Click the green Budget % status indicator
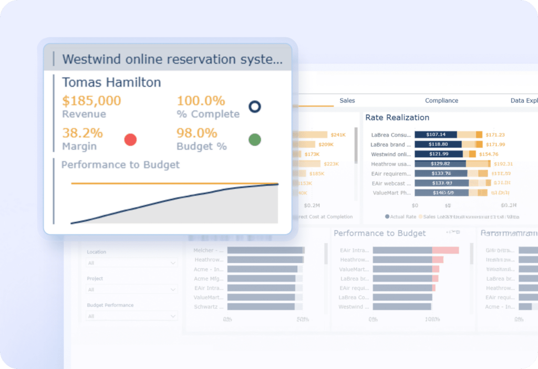This screenshot has height=369, width=538. [254, 140]
